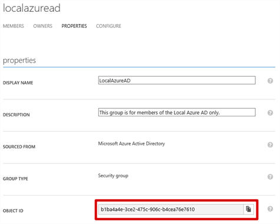Open the Owners tab
Image resolution: width=280 pixels, height=224 pixels.
pos(42,26)
